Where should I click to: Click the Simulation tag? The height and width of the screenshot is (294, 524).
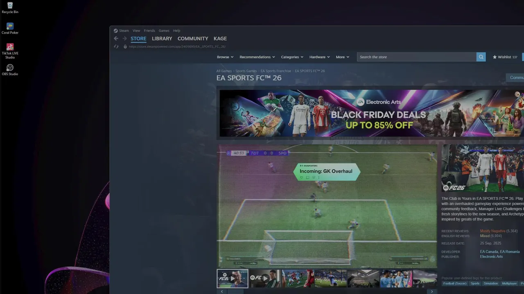pyautogui.click(x=490, y=283)
